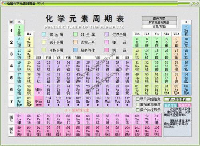The width and height of the screenshot is (200, 146).
Task: Open the 其它元素周期表 option
Action: pyautogui.click(x=160, y=22)
